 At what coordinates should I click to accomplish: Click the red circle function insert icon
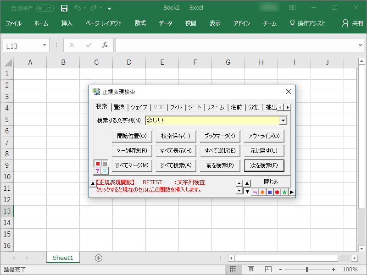[278, 192]
